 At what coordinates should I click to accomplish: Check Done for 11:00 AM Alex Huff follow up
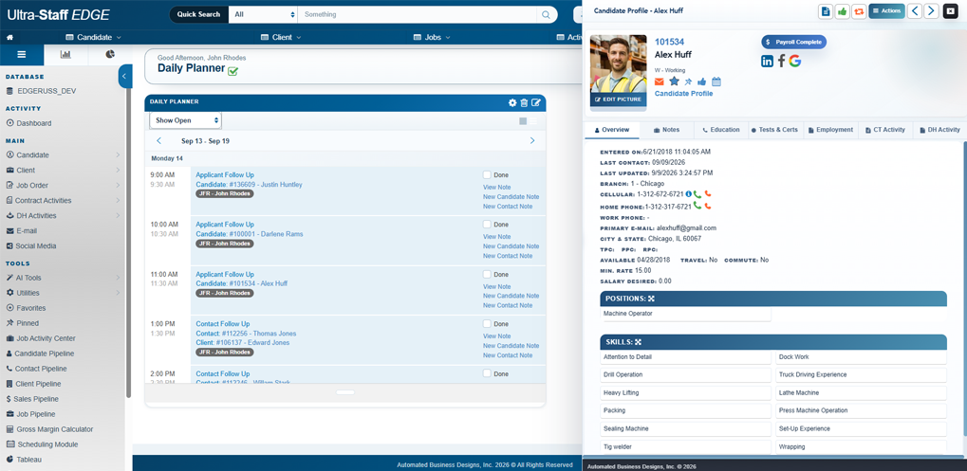point(487,274)
